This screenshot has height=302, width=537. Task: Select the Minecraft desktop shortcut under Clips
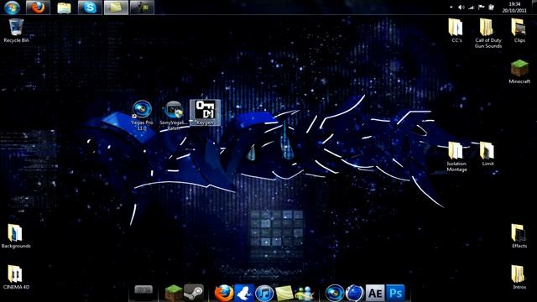pyautogui.click(x=519, y=71)
